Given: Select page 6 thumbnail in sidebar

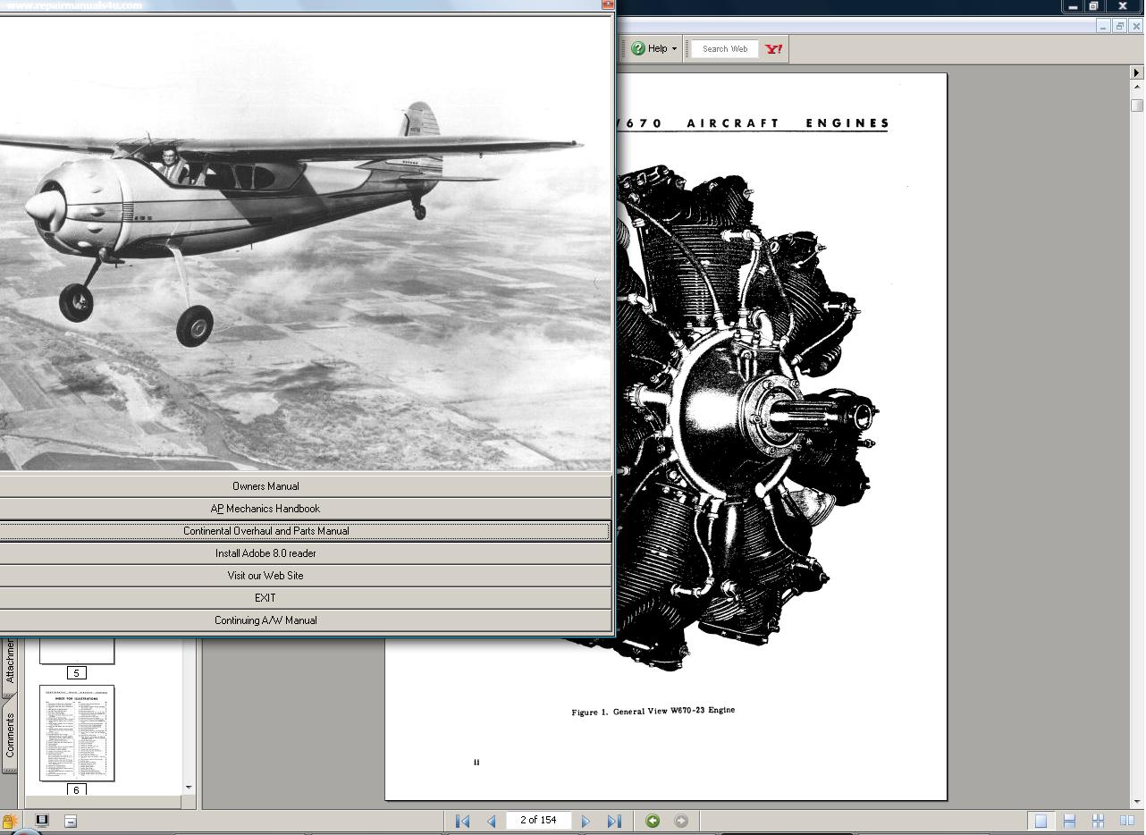Looking at the screenshot, I should coord(76,733).
